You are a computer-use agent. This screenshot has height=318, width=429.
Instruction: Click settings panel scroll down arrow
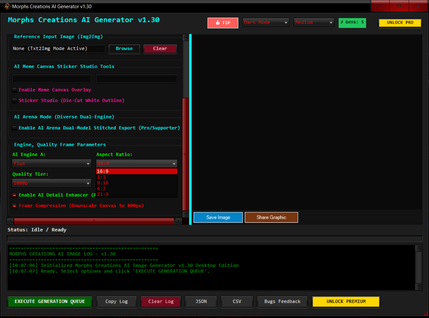(185, 214)
